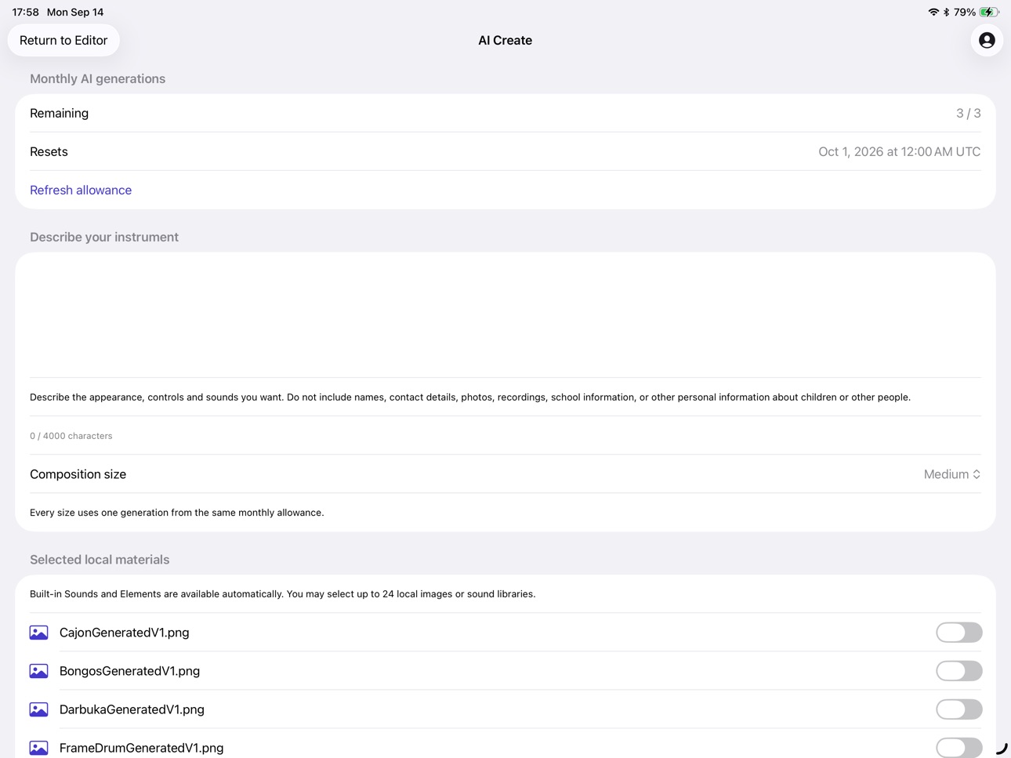This screenshot has height=758, width=1011.
Task: Enable the CajonGeneratedV1.png toggle
Action: tap(958, 633)
